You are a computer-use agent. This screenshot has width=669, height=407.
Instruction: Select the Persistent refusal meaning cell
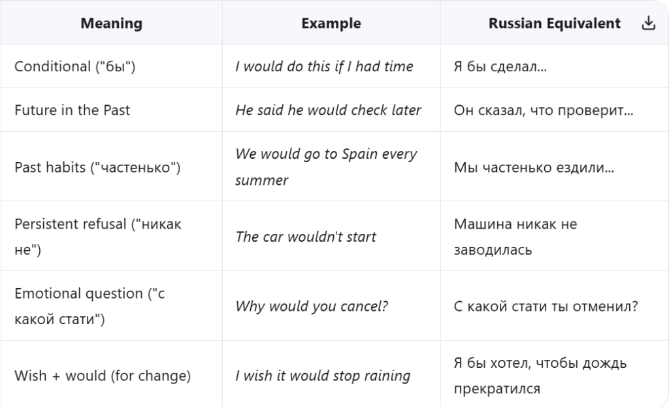(98, 236)
